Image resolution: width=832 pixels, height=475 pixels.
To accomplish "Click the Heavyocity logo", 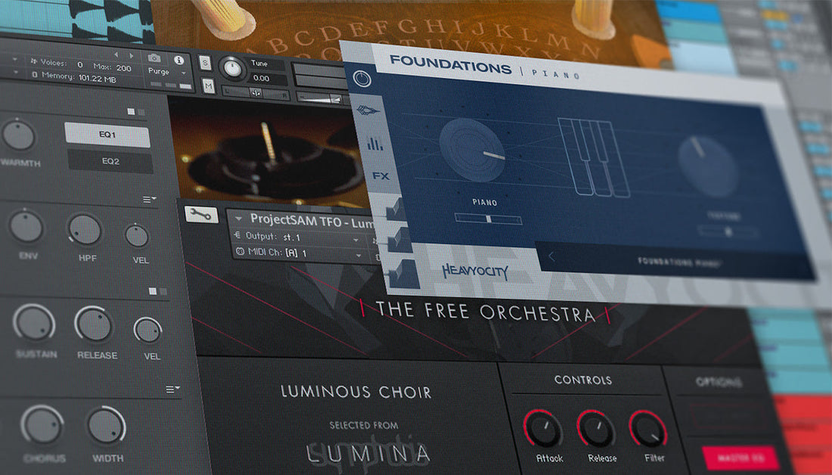I will (476, 272).
